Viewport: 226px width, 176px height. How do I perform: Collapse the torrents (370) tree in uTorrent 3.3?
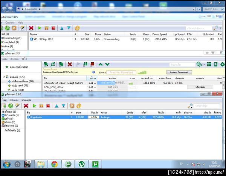pos(4,77)
